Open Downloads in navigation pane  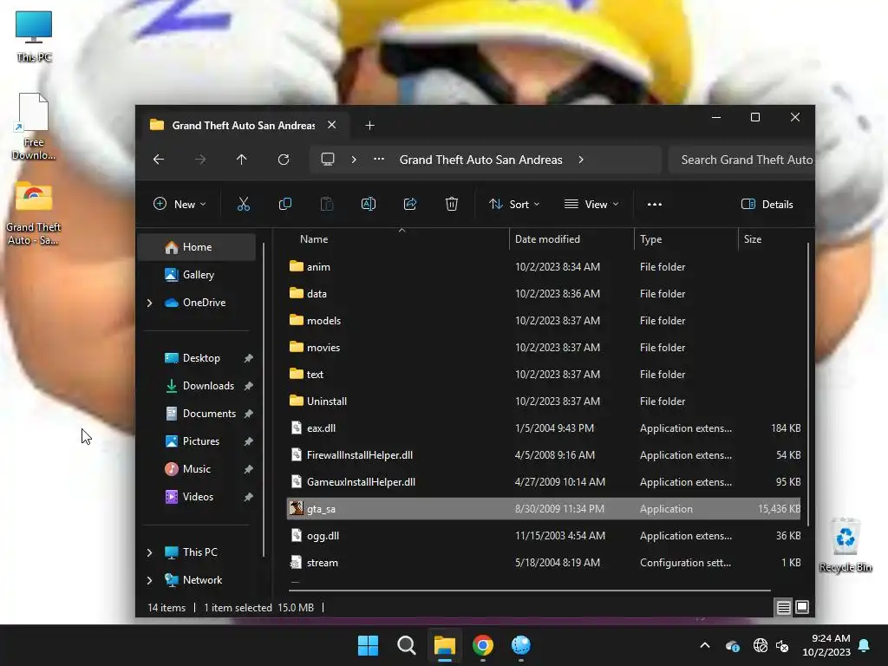[197, 386]
